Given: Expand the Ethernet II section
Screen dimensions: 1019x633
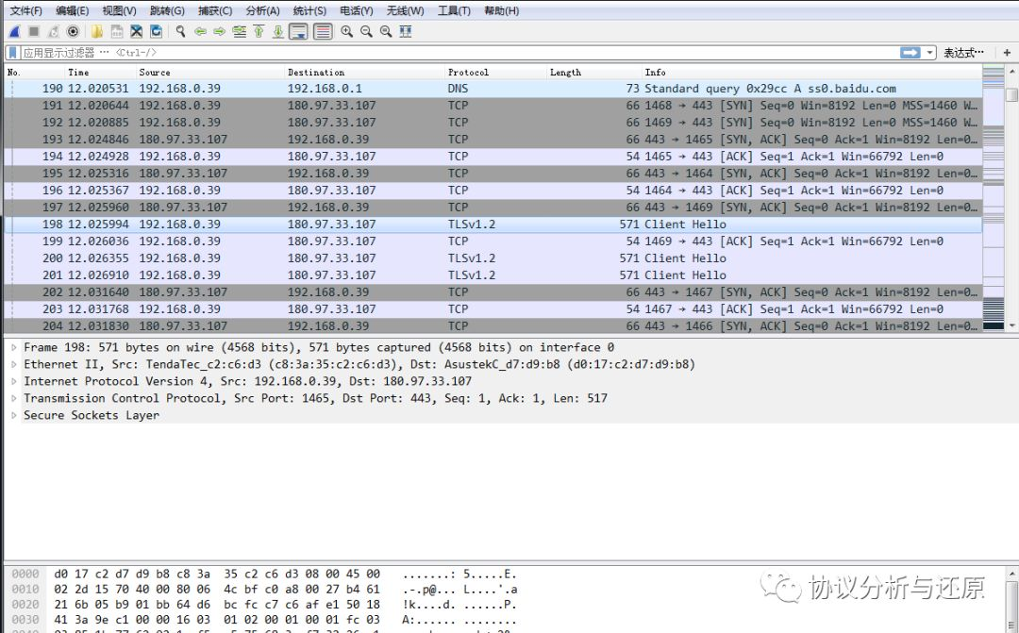Looking at the screenshot, I should tap(13, 364).
